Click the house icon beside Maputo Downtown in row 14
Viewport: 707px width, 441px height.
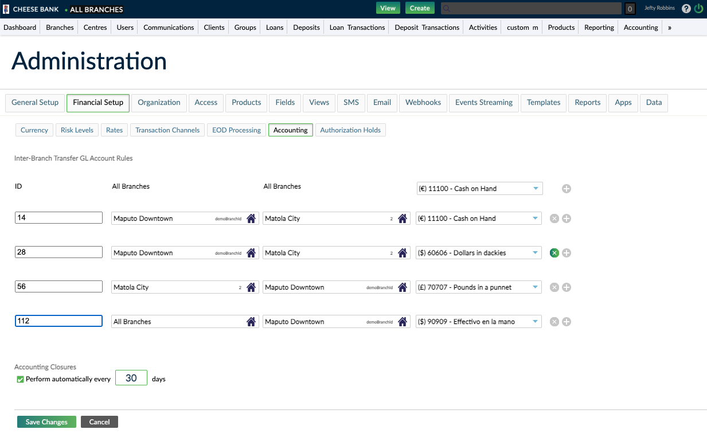pyautogui.click(x=251, y=218)
